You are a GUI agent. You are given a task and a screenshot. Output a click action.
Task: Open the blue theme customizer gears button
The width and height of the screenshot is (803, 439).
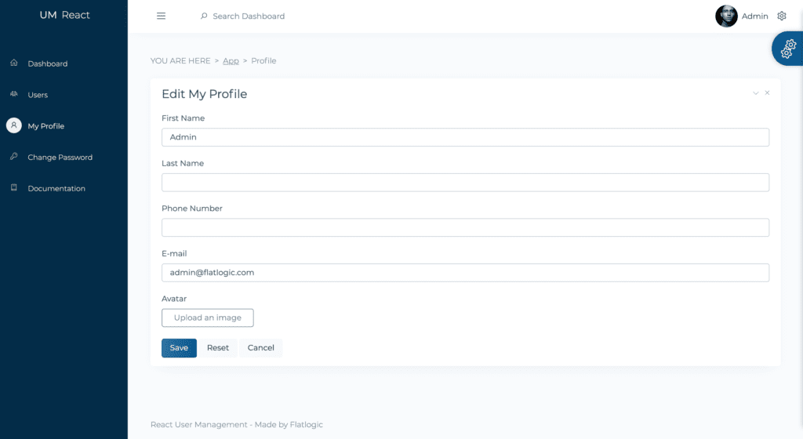(787, 49)
